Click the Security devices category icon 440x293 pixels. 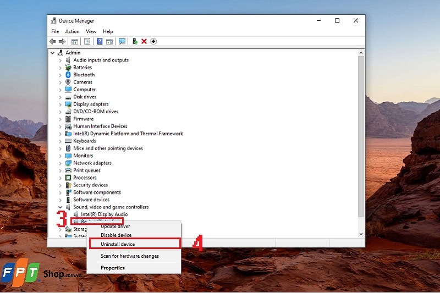coord(68,185)
